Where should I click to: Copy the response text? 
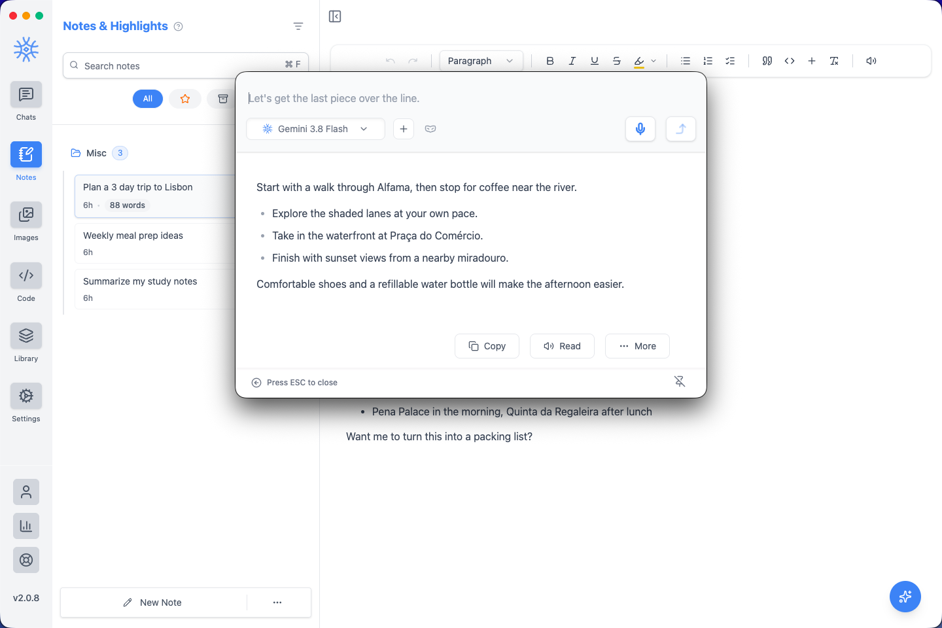[x=487, y=346]
